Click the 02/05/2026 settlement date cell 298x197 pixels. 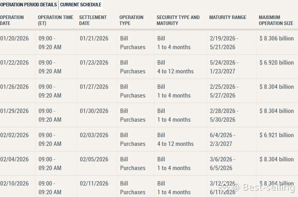[94, 159]
